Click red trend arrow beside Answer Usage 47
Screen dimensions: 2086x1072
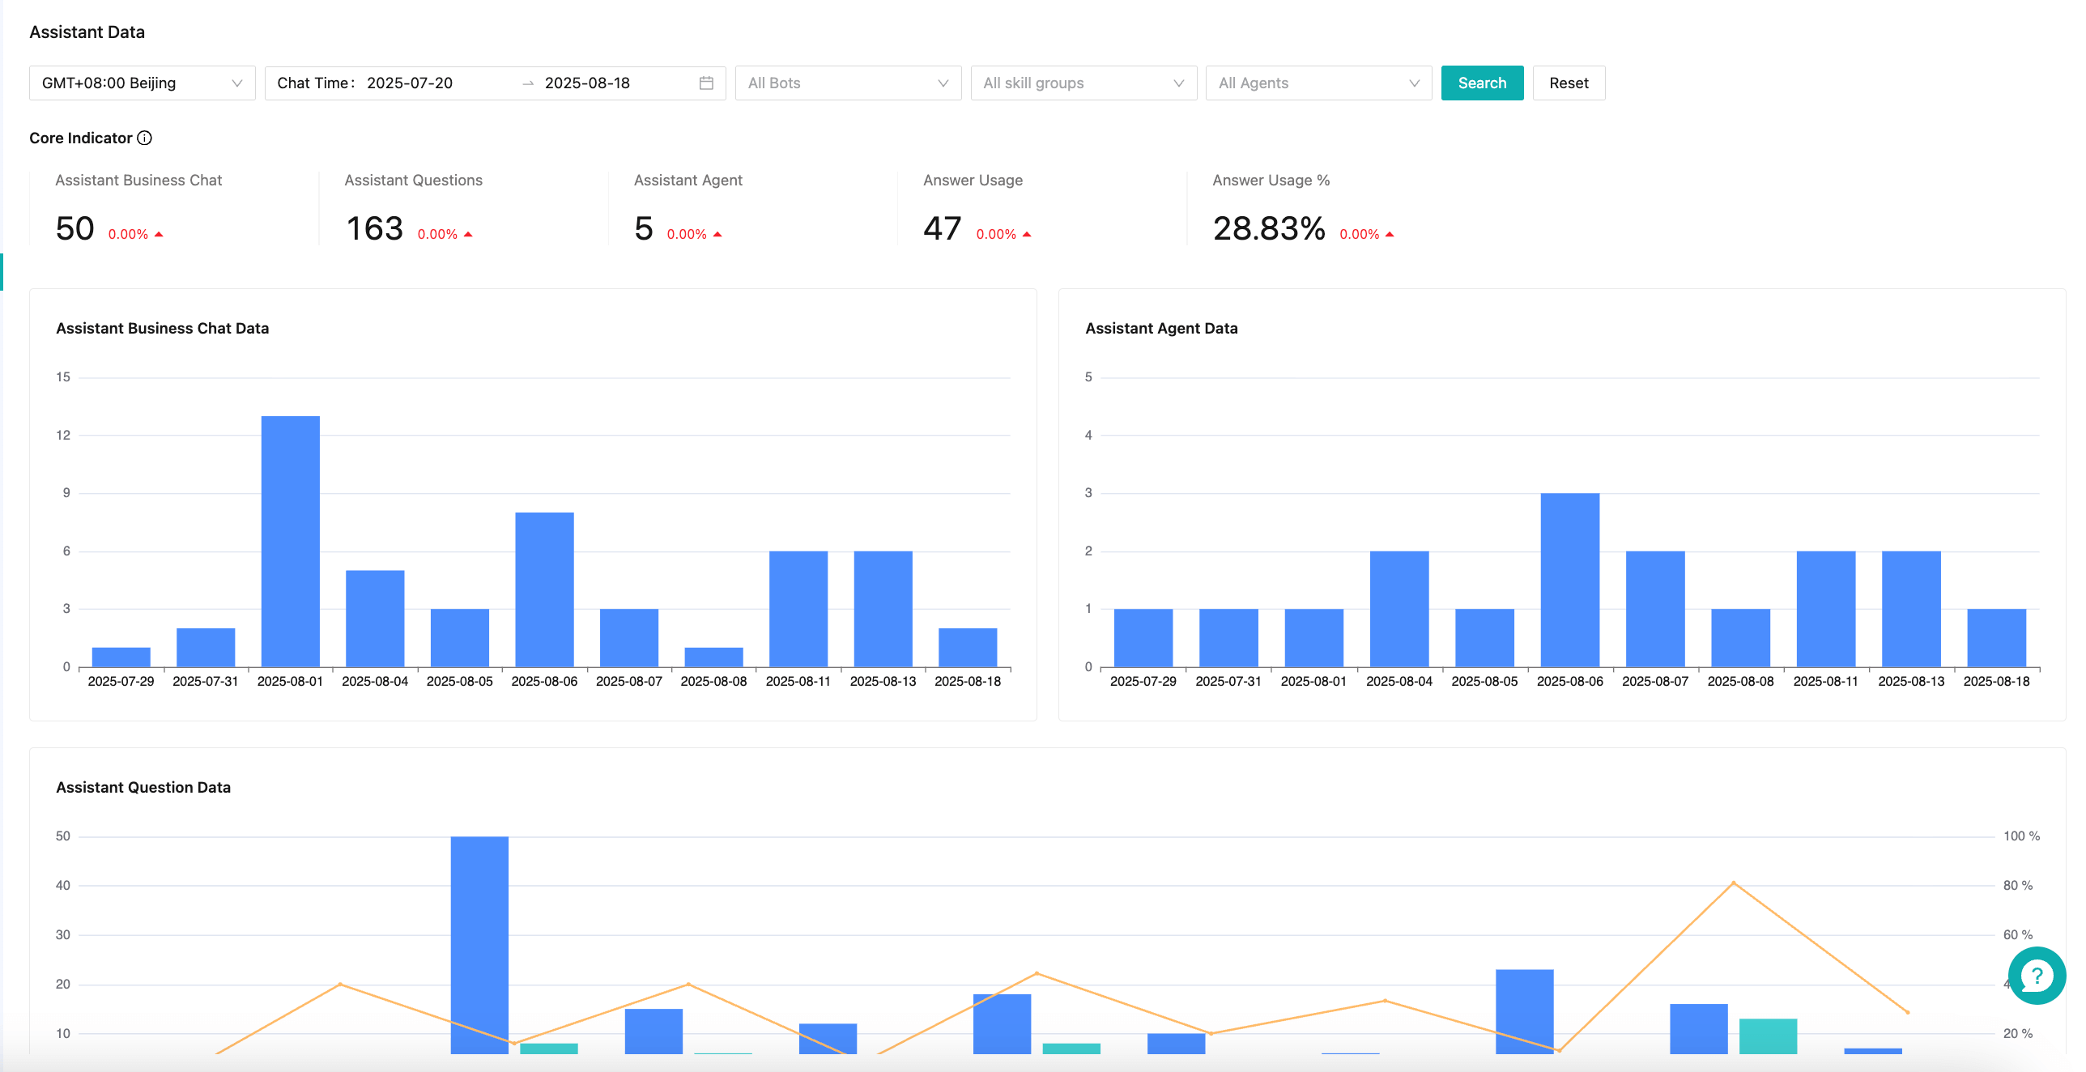coord(1027,235)
